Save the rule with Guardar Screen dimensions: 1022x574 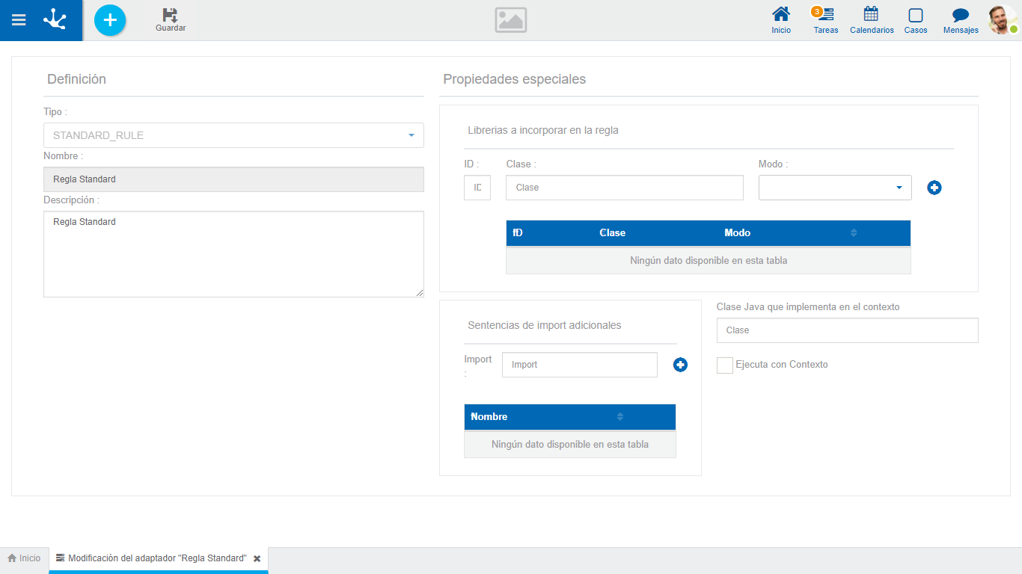tap(171, 20)
